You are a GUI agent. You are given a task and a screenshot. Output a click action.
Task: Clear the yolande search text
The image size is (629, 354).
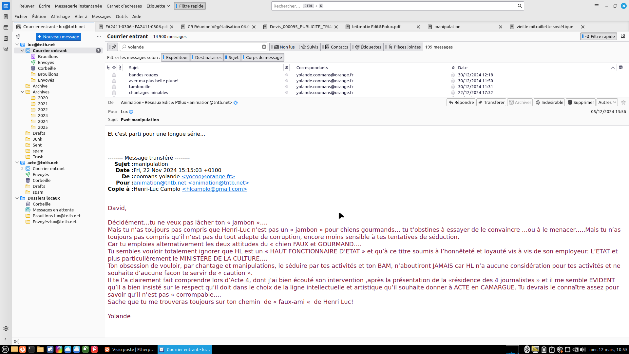(264, 47)
